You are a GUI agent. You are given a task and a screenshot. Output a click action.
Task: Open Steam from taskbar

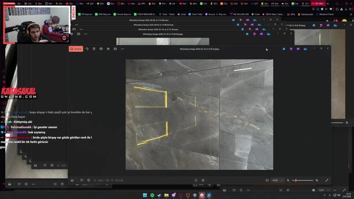[x=159, y=195]
